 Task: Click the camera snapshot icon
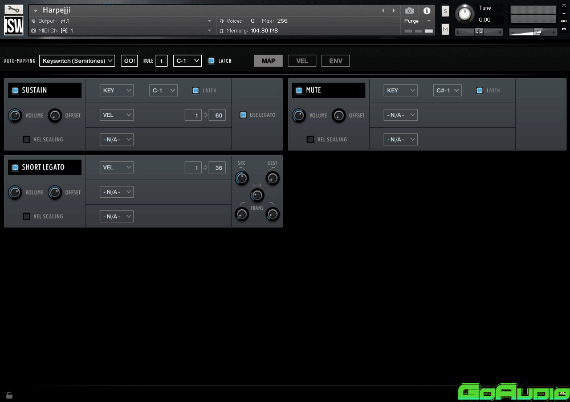409,11
